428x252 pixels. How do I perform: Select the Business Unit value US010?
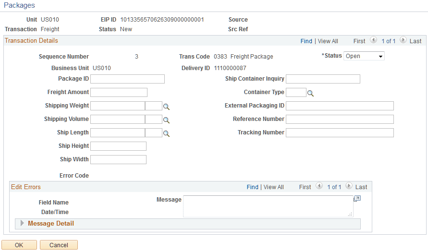click(102, 68)
